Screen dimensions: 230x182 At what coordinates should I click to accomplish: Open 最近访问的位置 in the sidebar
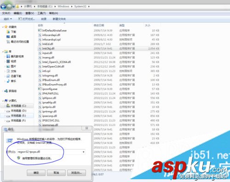coord(18,41)
